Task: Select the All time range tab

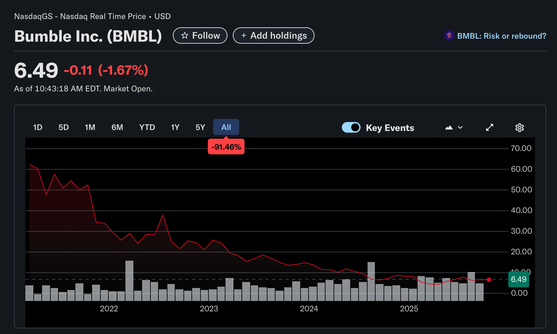Action: pyautogui.click(x=226, y=127)
